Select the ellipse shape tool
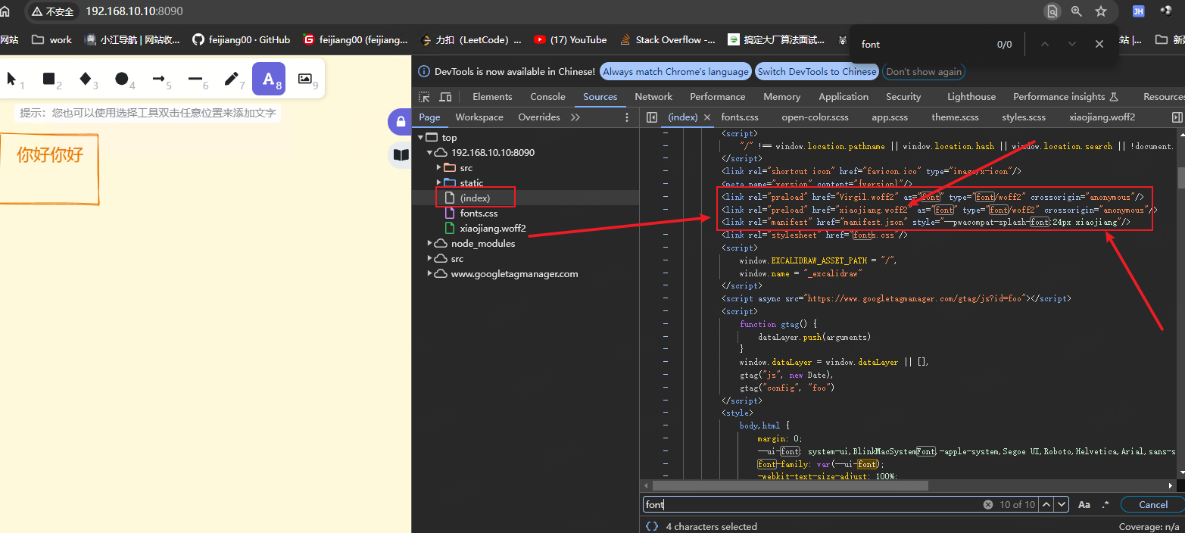This screenshot has height=533, width=1185. 122,79
